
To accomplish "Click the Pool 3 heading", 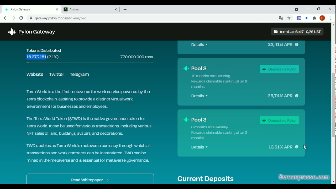I will pyautogui.click(x=199, y=120).
